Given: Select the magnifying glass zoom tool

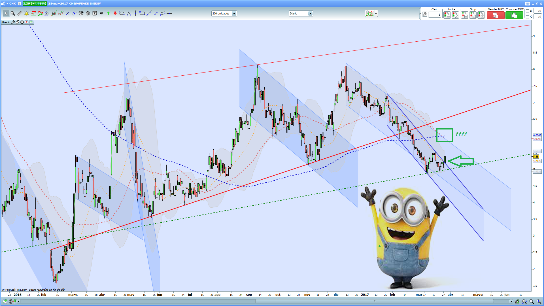Looking at the screenshot, I should pyautogui.click(x=13, y=13).
